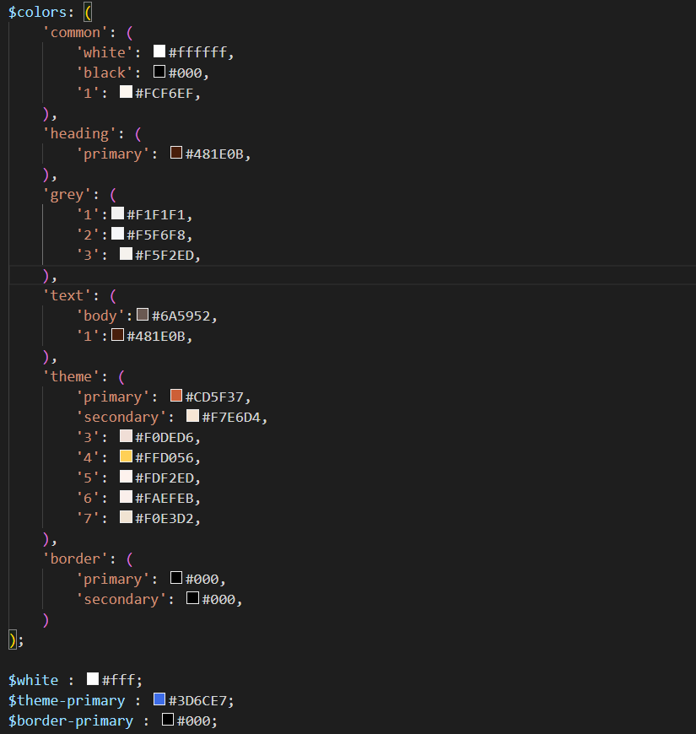Place cursor on the 'grey' map key
The image size is (696, 734).
point(67,194)
